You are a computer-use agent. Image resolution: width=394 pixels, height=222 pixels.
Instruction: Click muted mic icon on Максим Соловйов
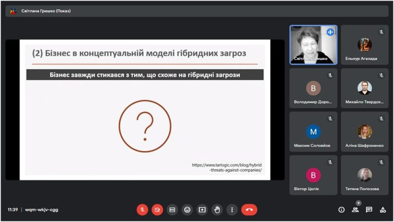tap(330, 119)
